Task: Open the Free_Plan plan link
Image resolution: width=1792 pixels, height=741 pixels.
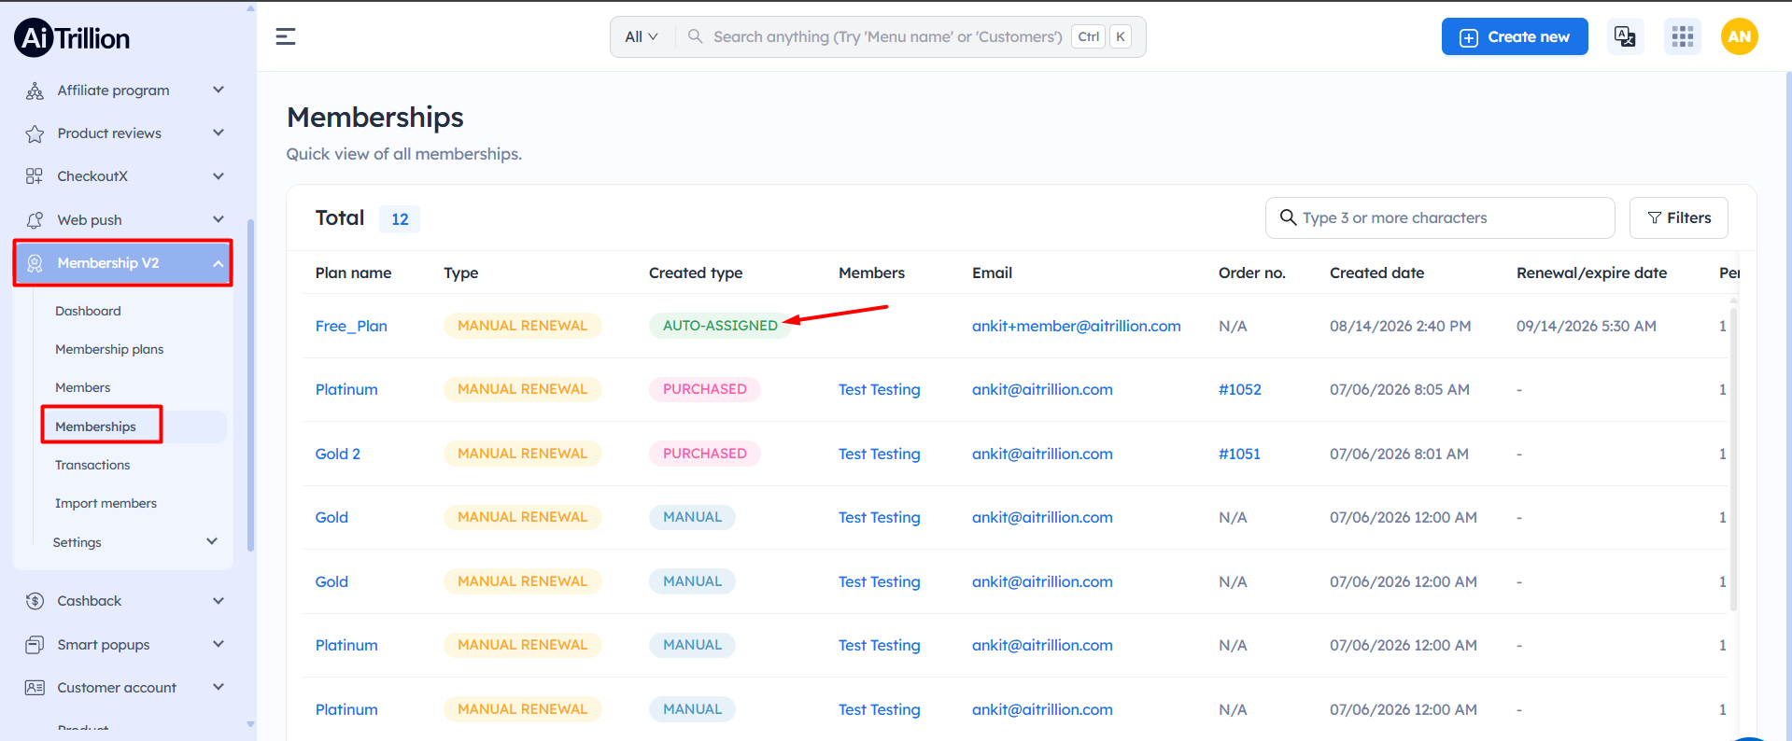Action: (351, 326)
